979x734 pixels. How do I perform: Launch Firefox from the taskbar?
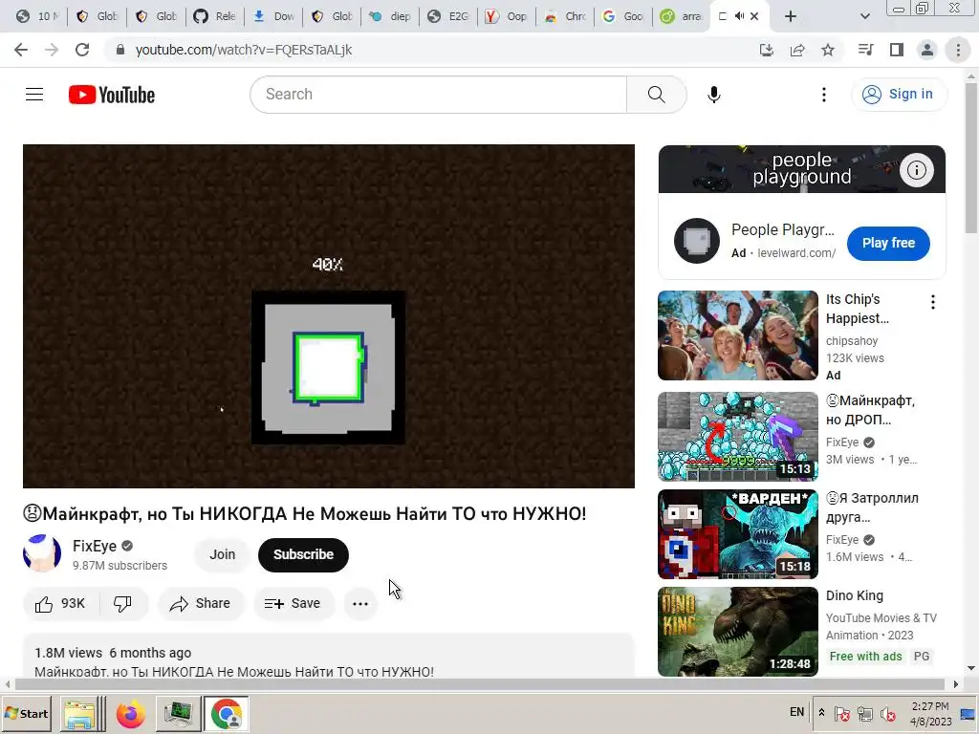coord(130,713)
